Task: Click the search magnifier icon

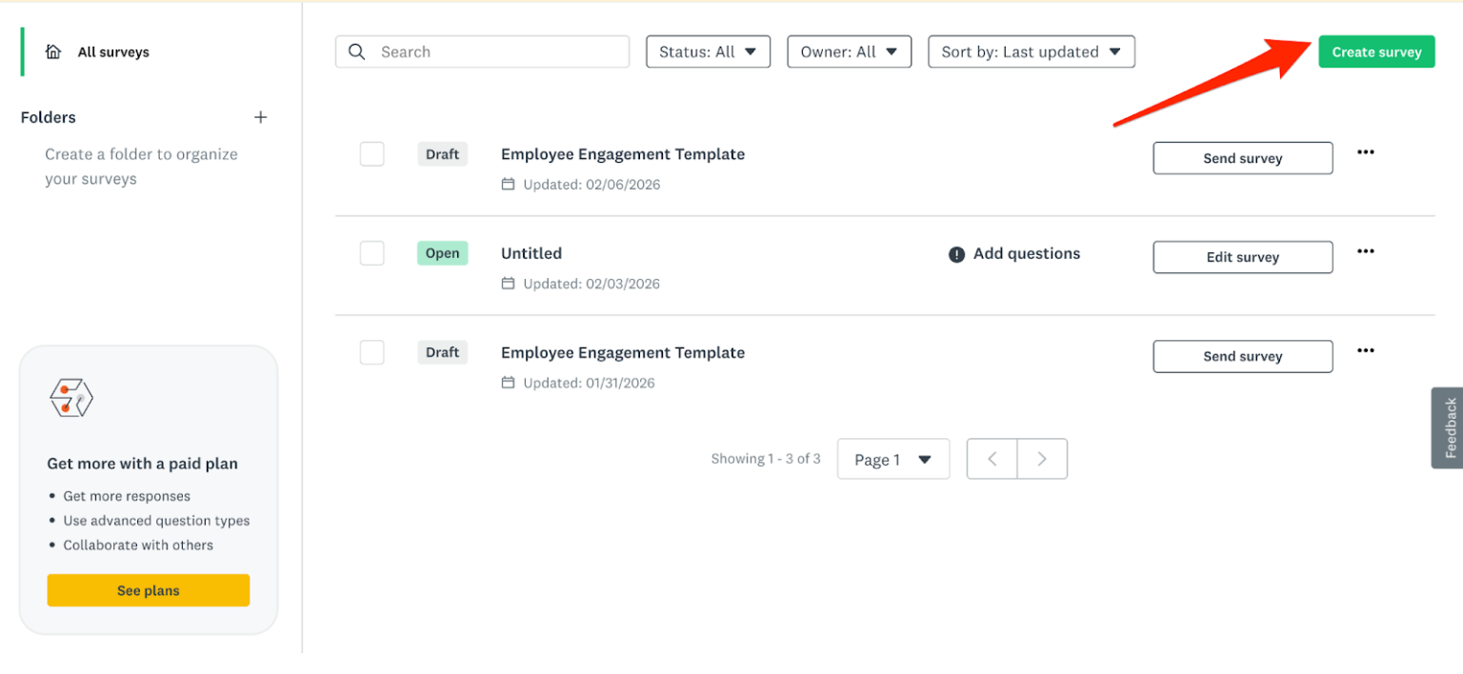Action: 357,51
